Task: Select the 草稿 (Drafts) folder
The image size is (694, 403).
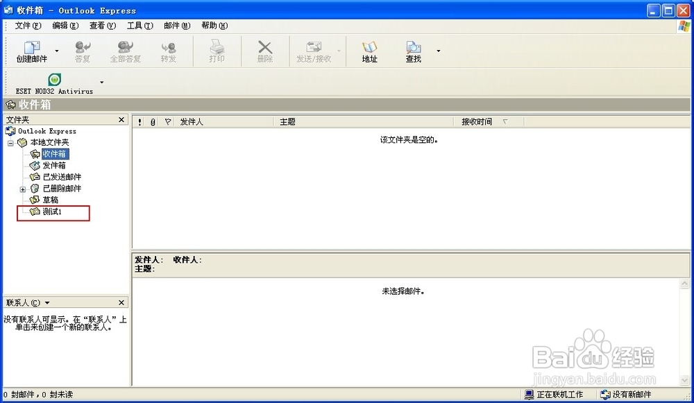Action: click(x=50, y=200)
